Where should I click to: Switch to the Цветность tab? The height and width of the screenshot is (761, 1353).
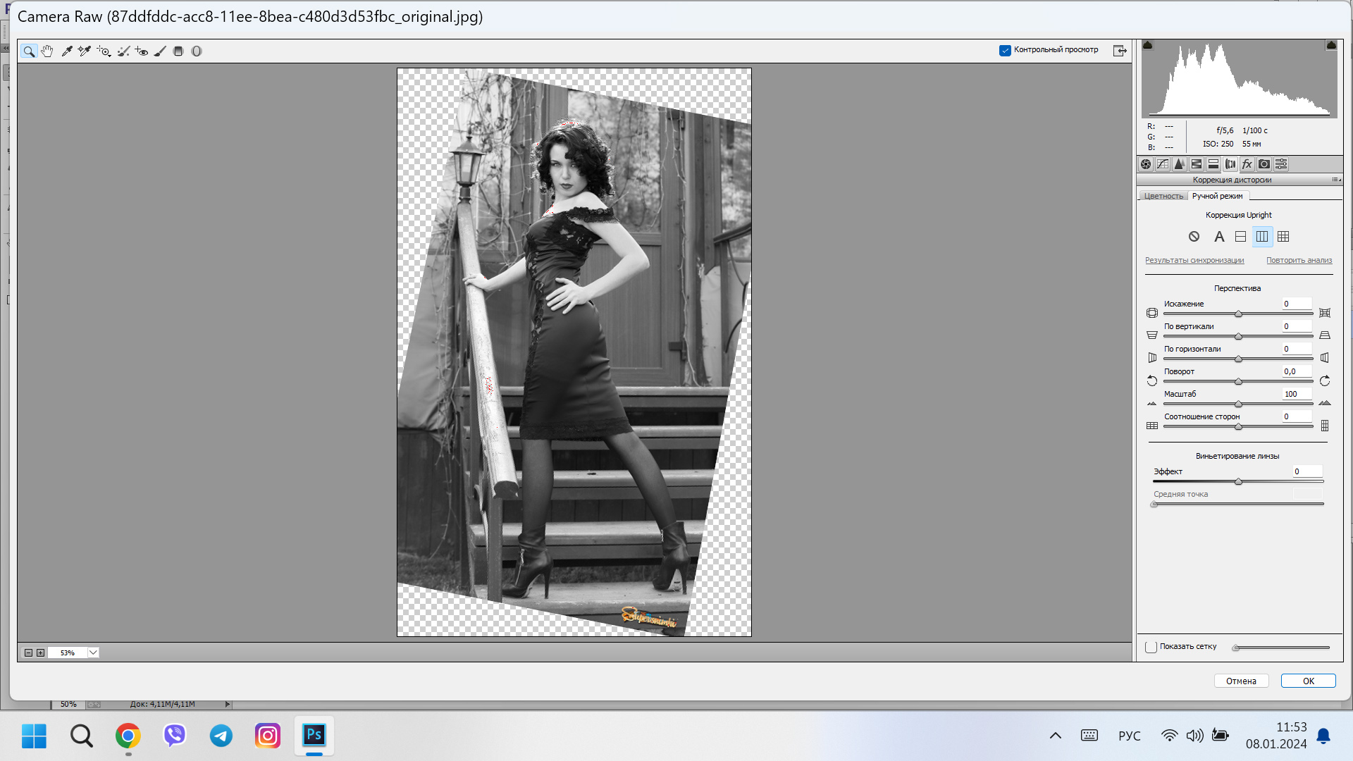pos(1163,196)
